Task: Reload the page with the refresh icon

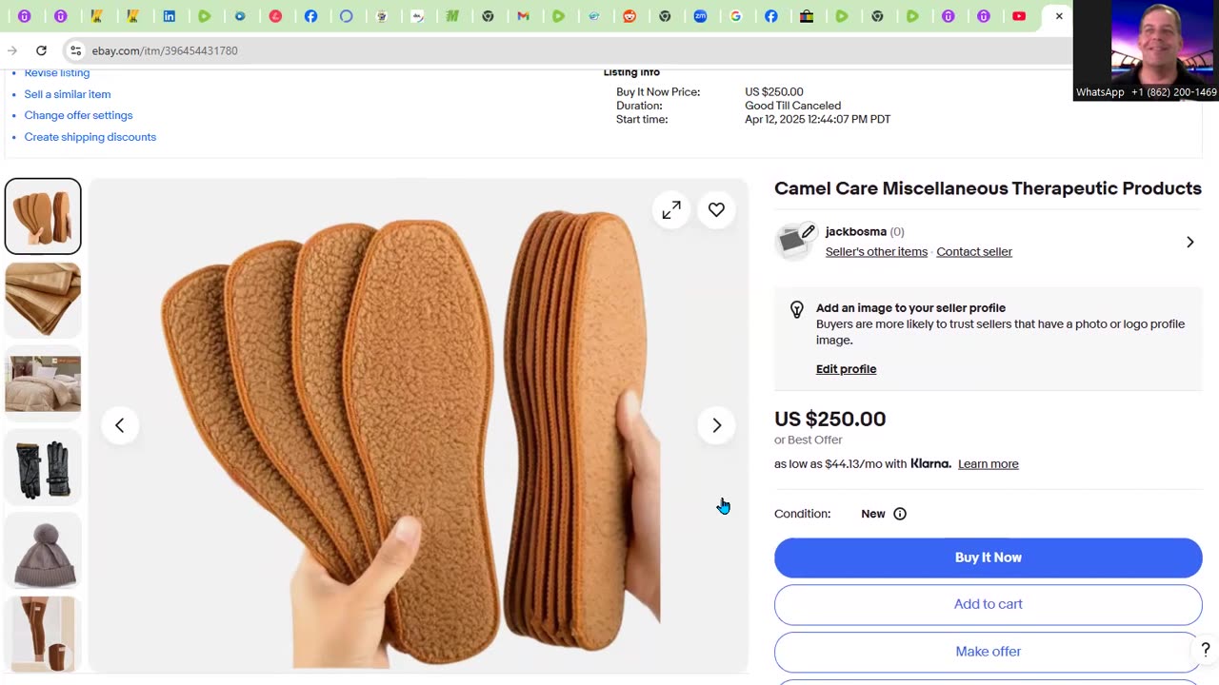Action: pos(41,50)
